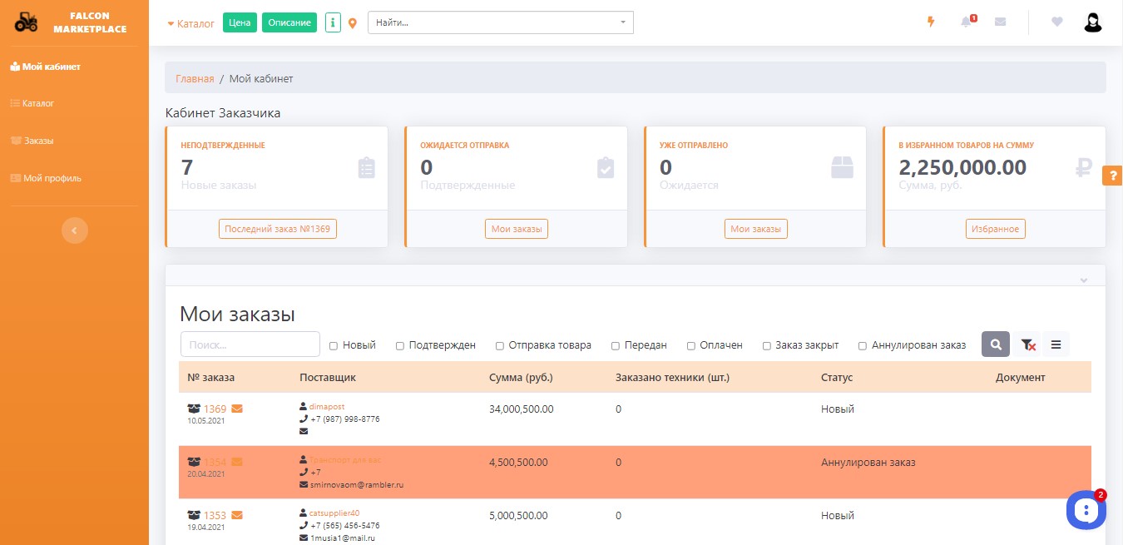Check the Аннулирован заказ checkbox
The image size is (1123, 545).
coord(863,345)
